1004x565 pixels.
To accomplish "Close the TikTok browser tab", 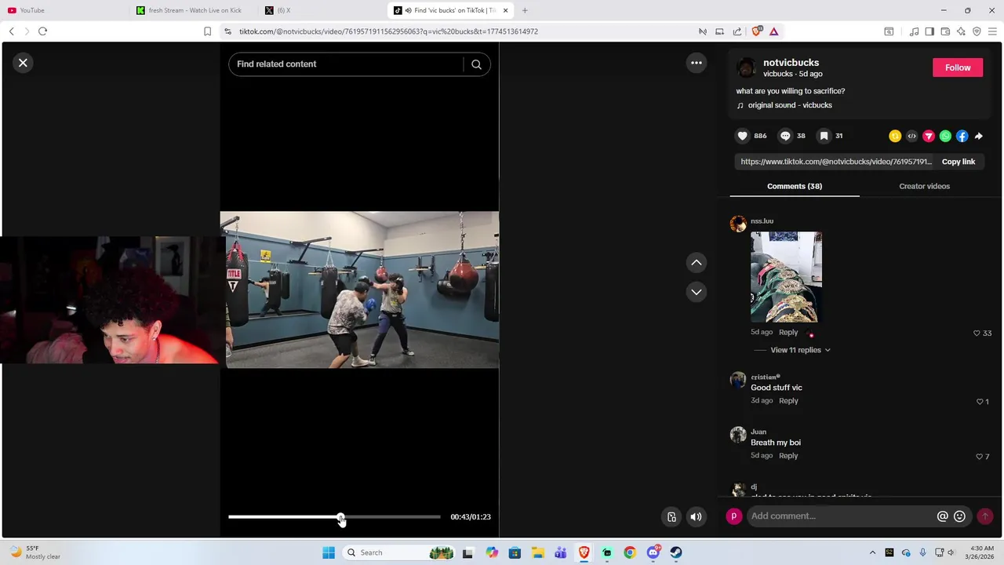I will coord(505,10).
